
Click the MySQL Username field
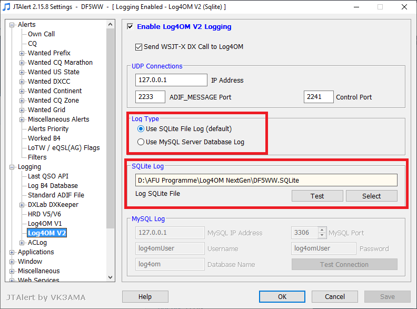[170, 248]
